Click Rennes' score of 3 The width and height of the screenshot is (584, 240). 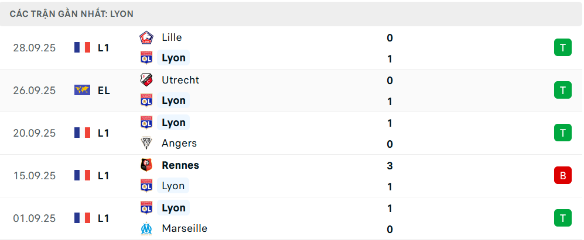[x=390, y=165]
